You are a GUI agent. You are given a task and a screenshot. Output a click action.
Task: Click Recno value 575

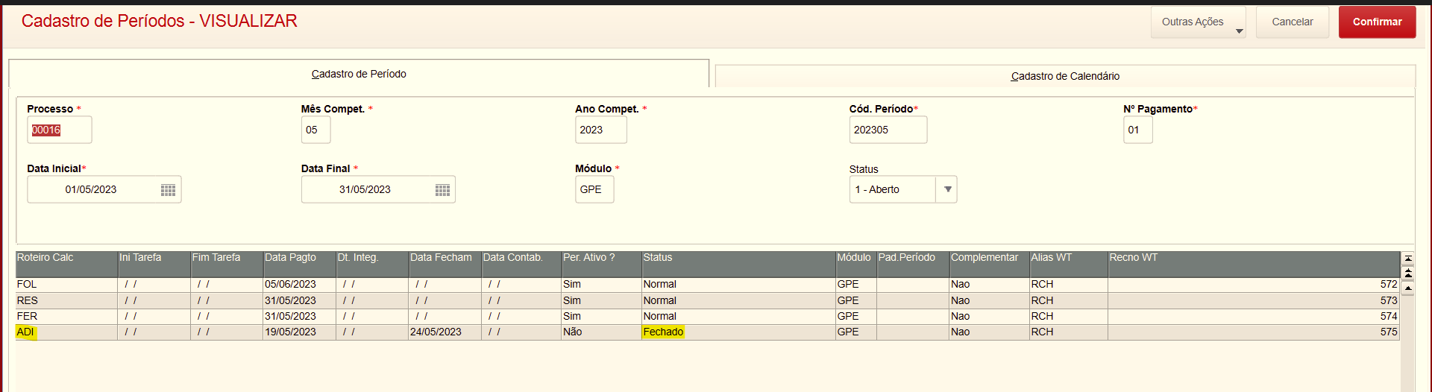point(1389,332)
